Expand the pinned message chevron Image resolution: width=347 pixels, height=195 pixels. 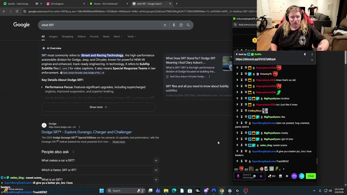[312, 60]
